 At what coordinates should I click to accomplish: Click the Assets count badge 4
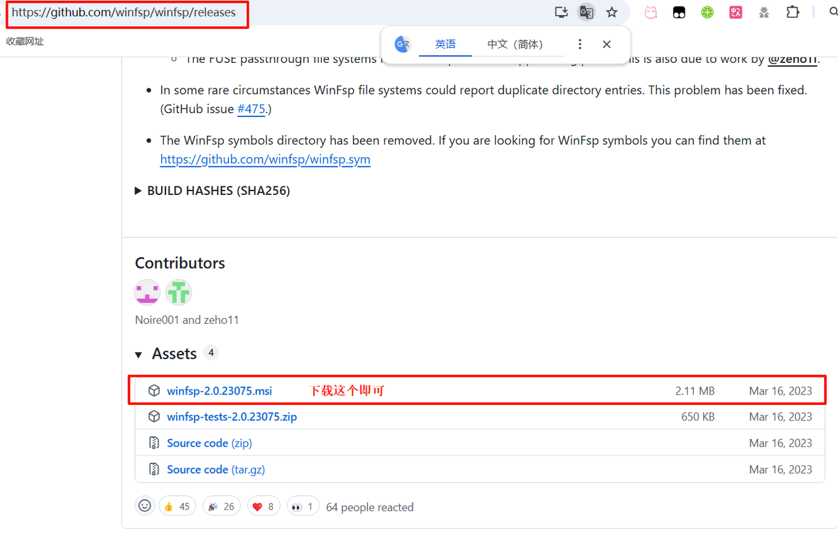click(211, 353)
